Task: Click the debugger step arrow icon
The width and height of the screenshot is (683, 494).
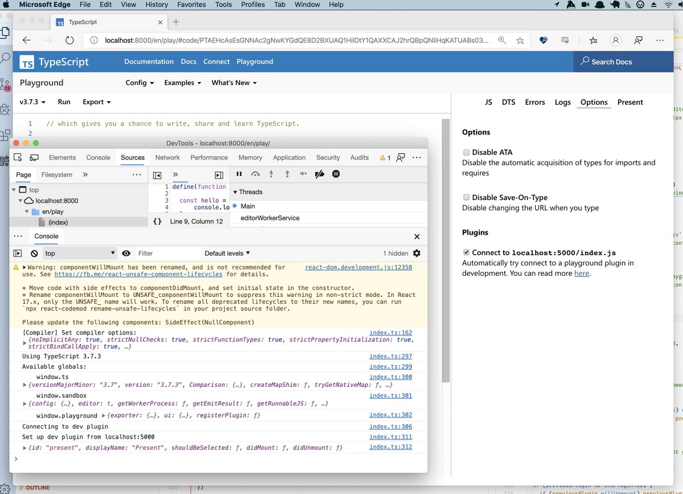Action: tap(303, 174)
